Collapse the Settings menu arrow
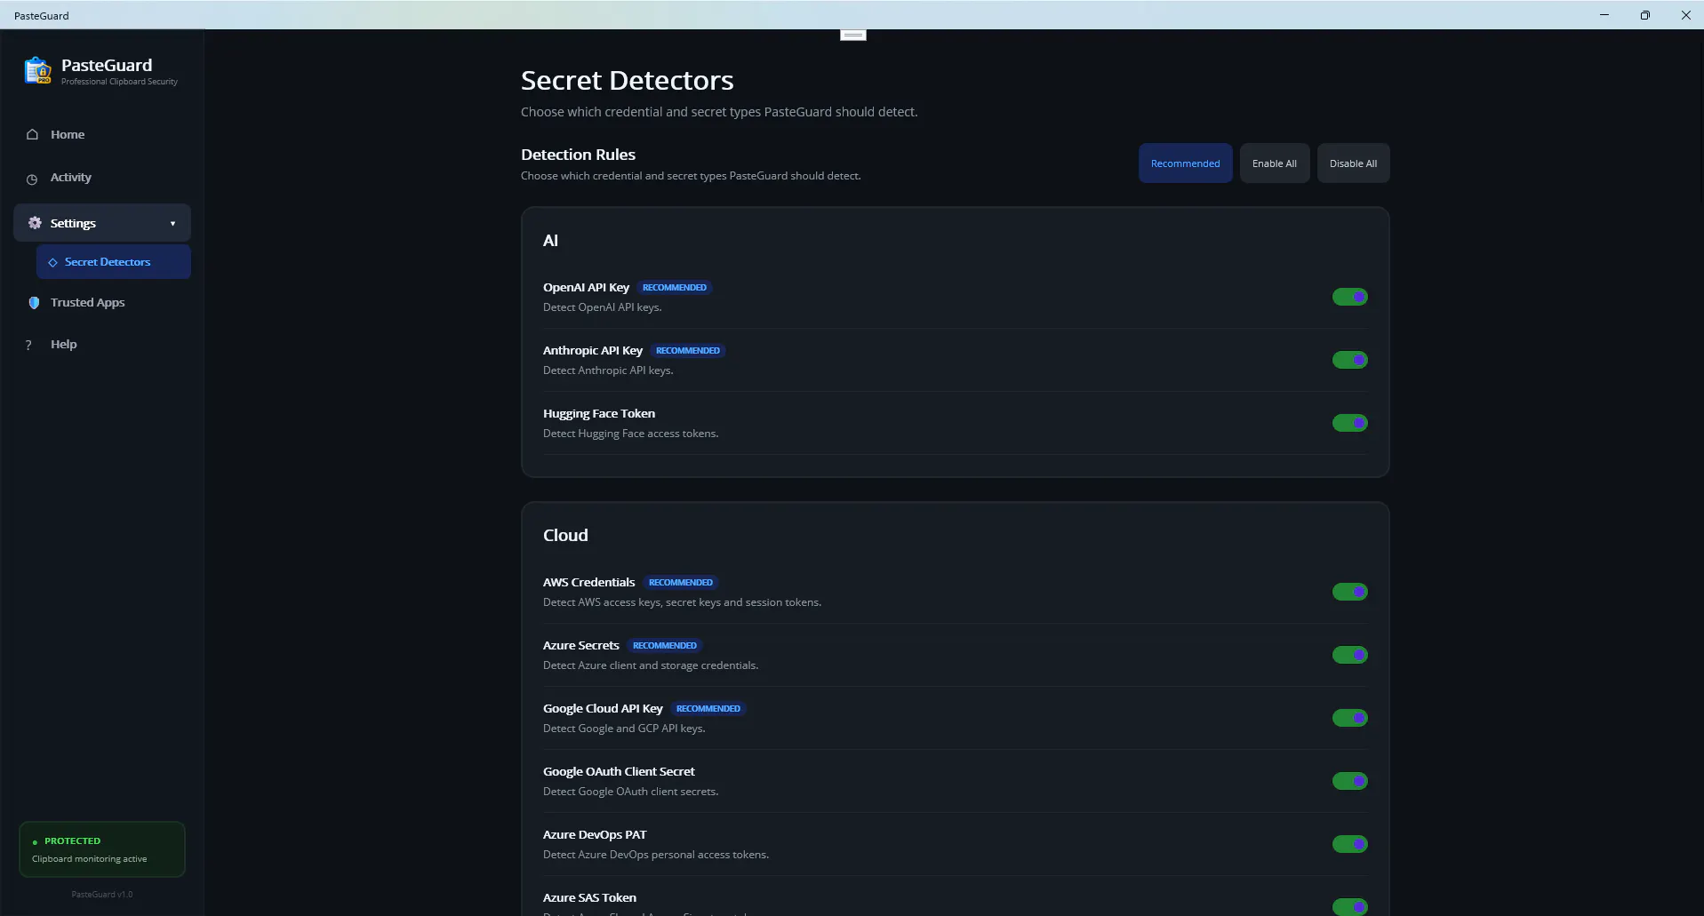Screen dimensions: 1704x916 pos(172,224)
